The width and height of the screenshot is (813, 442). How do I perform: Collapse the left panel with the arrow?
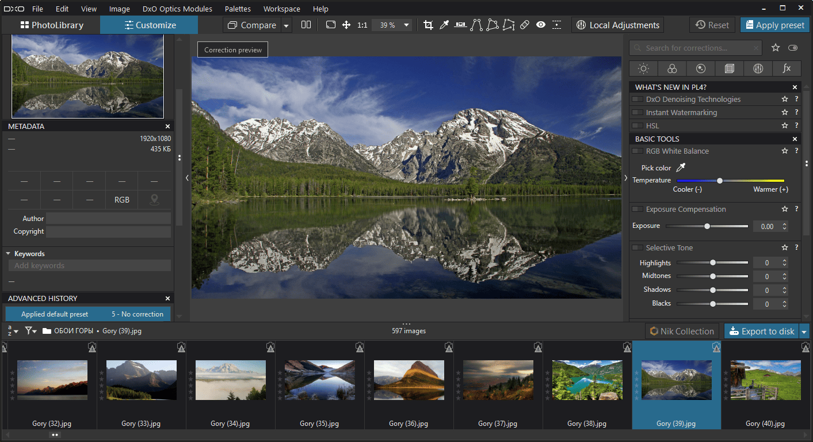click(187, 178)
